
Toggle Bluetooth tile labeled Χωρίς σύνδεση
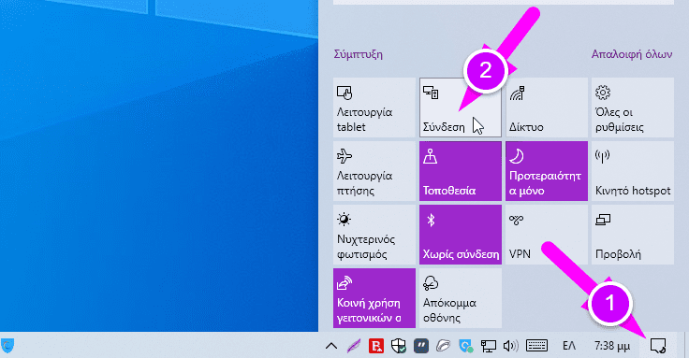460,235
